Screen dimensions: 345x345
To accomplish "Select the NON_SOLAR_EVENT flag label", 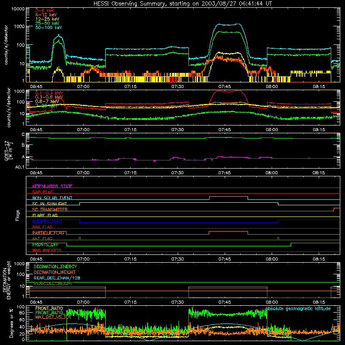I will point(52,198).
